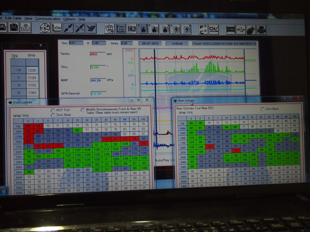310x232 pixels.
Task: Open the Help menu
Action: point(82,19)
